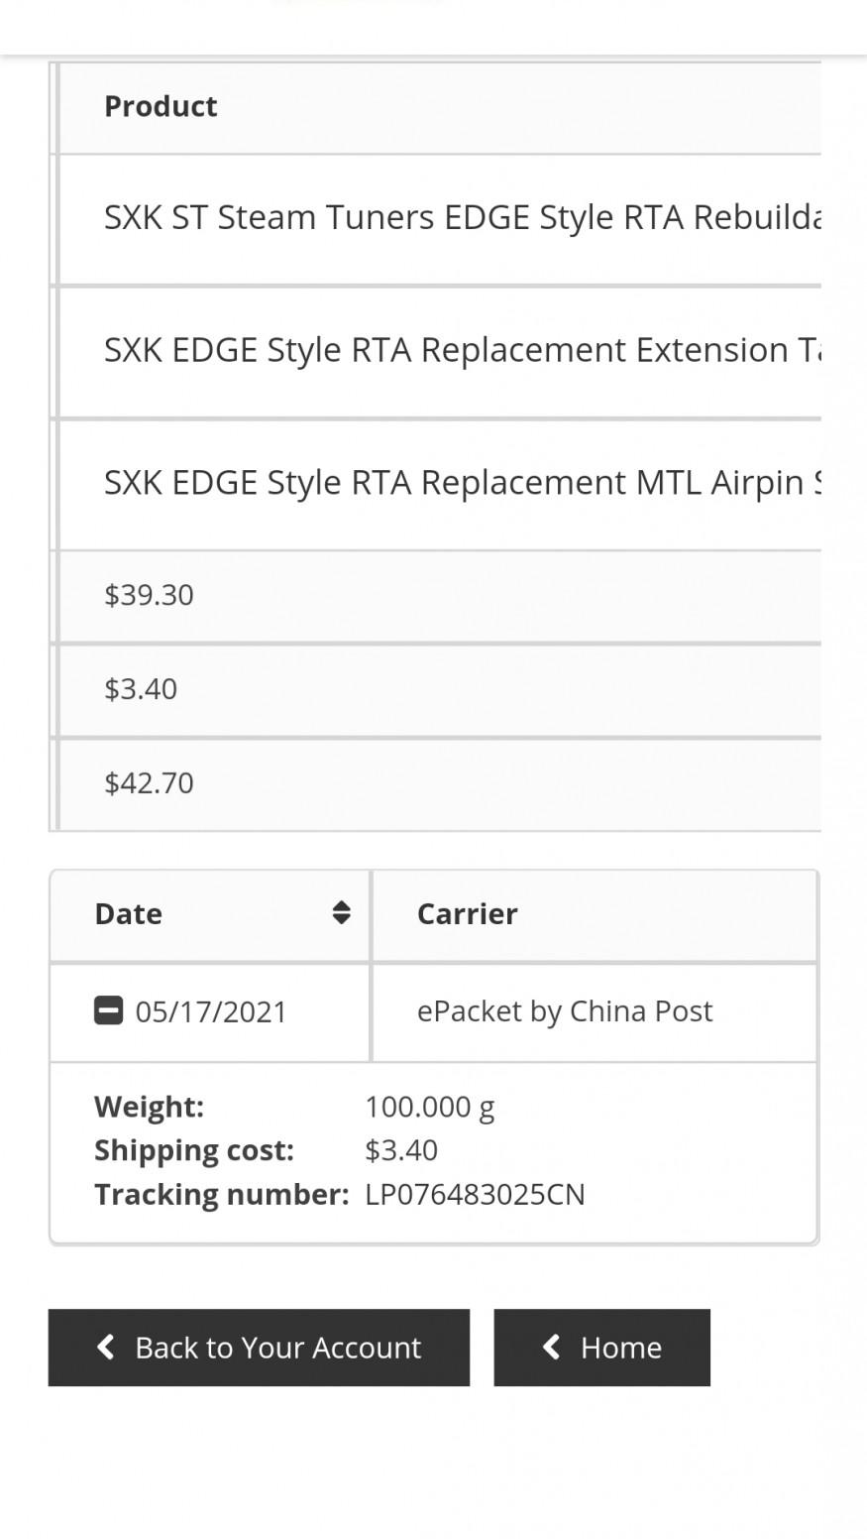This screenshot has height=1539, width=867.
Task: Select the Carrier column header
Action: click(x=468, y=913)
